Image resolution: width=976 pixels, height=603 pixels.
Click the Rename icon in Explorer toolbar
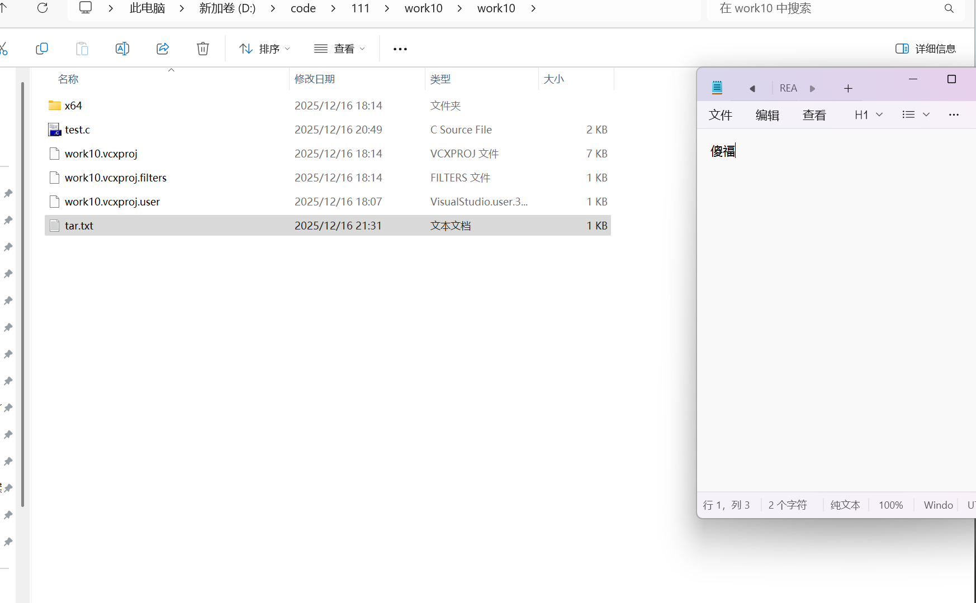(x=122, y=49)
